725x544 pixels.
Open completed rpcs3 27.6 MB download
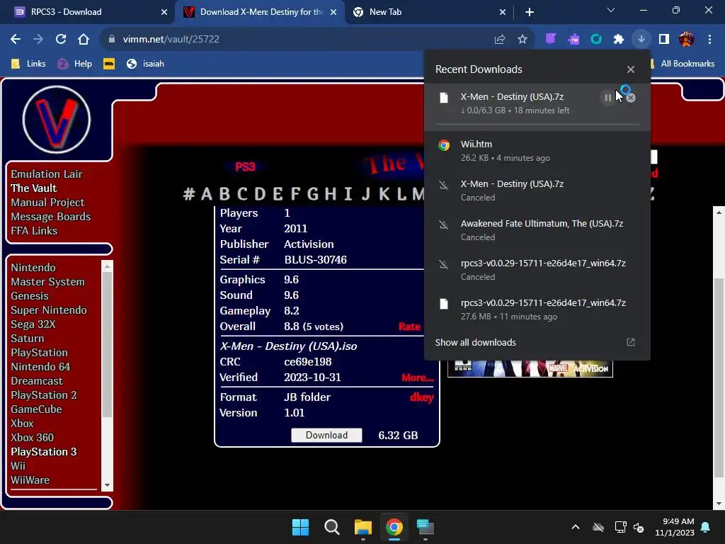click(x=537, y=310)
